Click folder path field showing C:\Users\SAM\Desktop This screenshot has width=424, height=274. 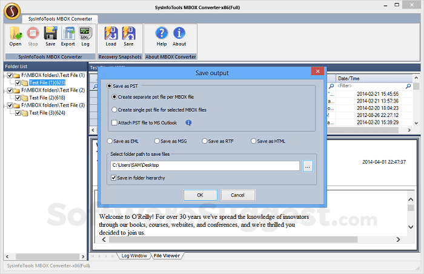(x=205, y=165)
